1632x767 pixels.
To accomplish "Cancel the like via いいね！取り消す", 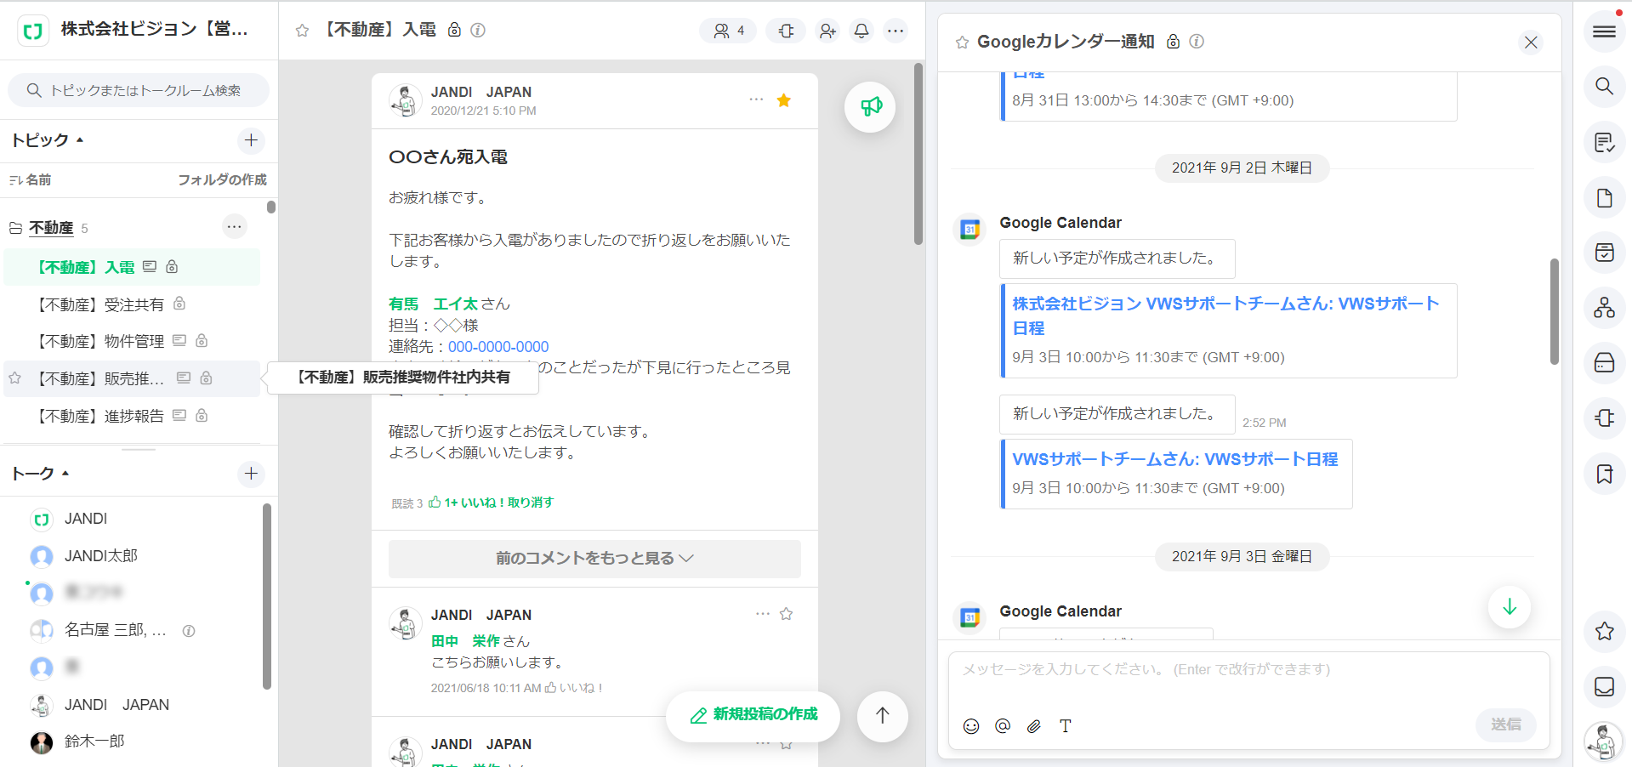I will point(507,503).
